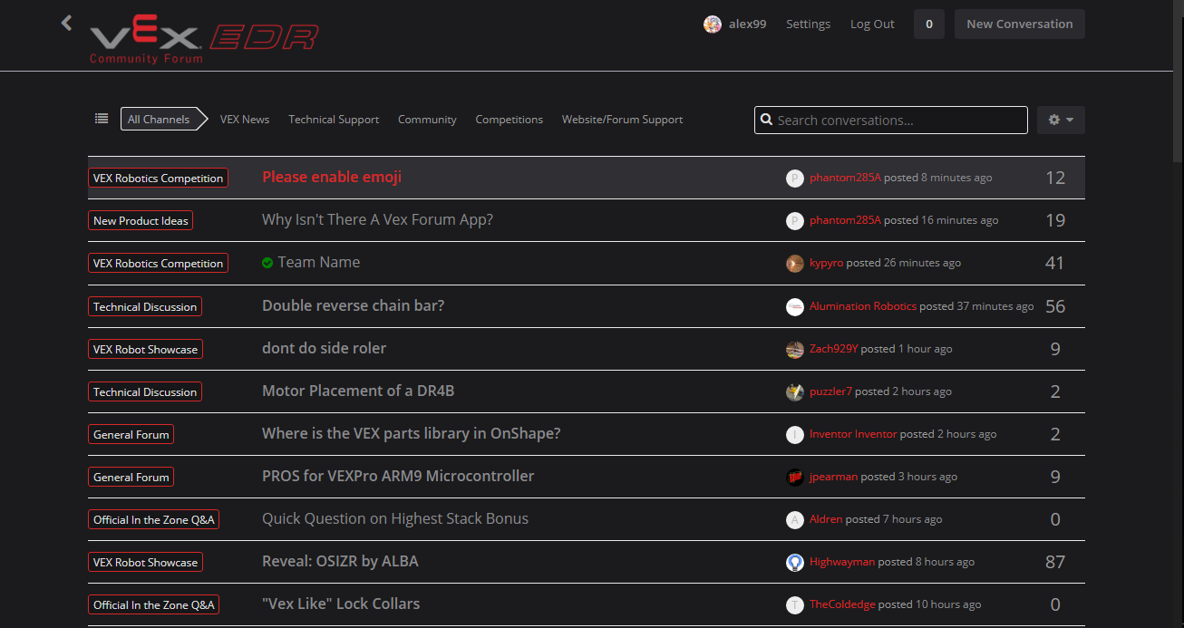Click reply count 56 on chain bar thread

click(1055, 306)
